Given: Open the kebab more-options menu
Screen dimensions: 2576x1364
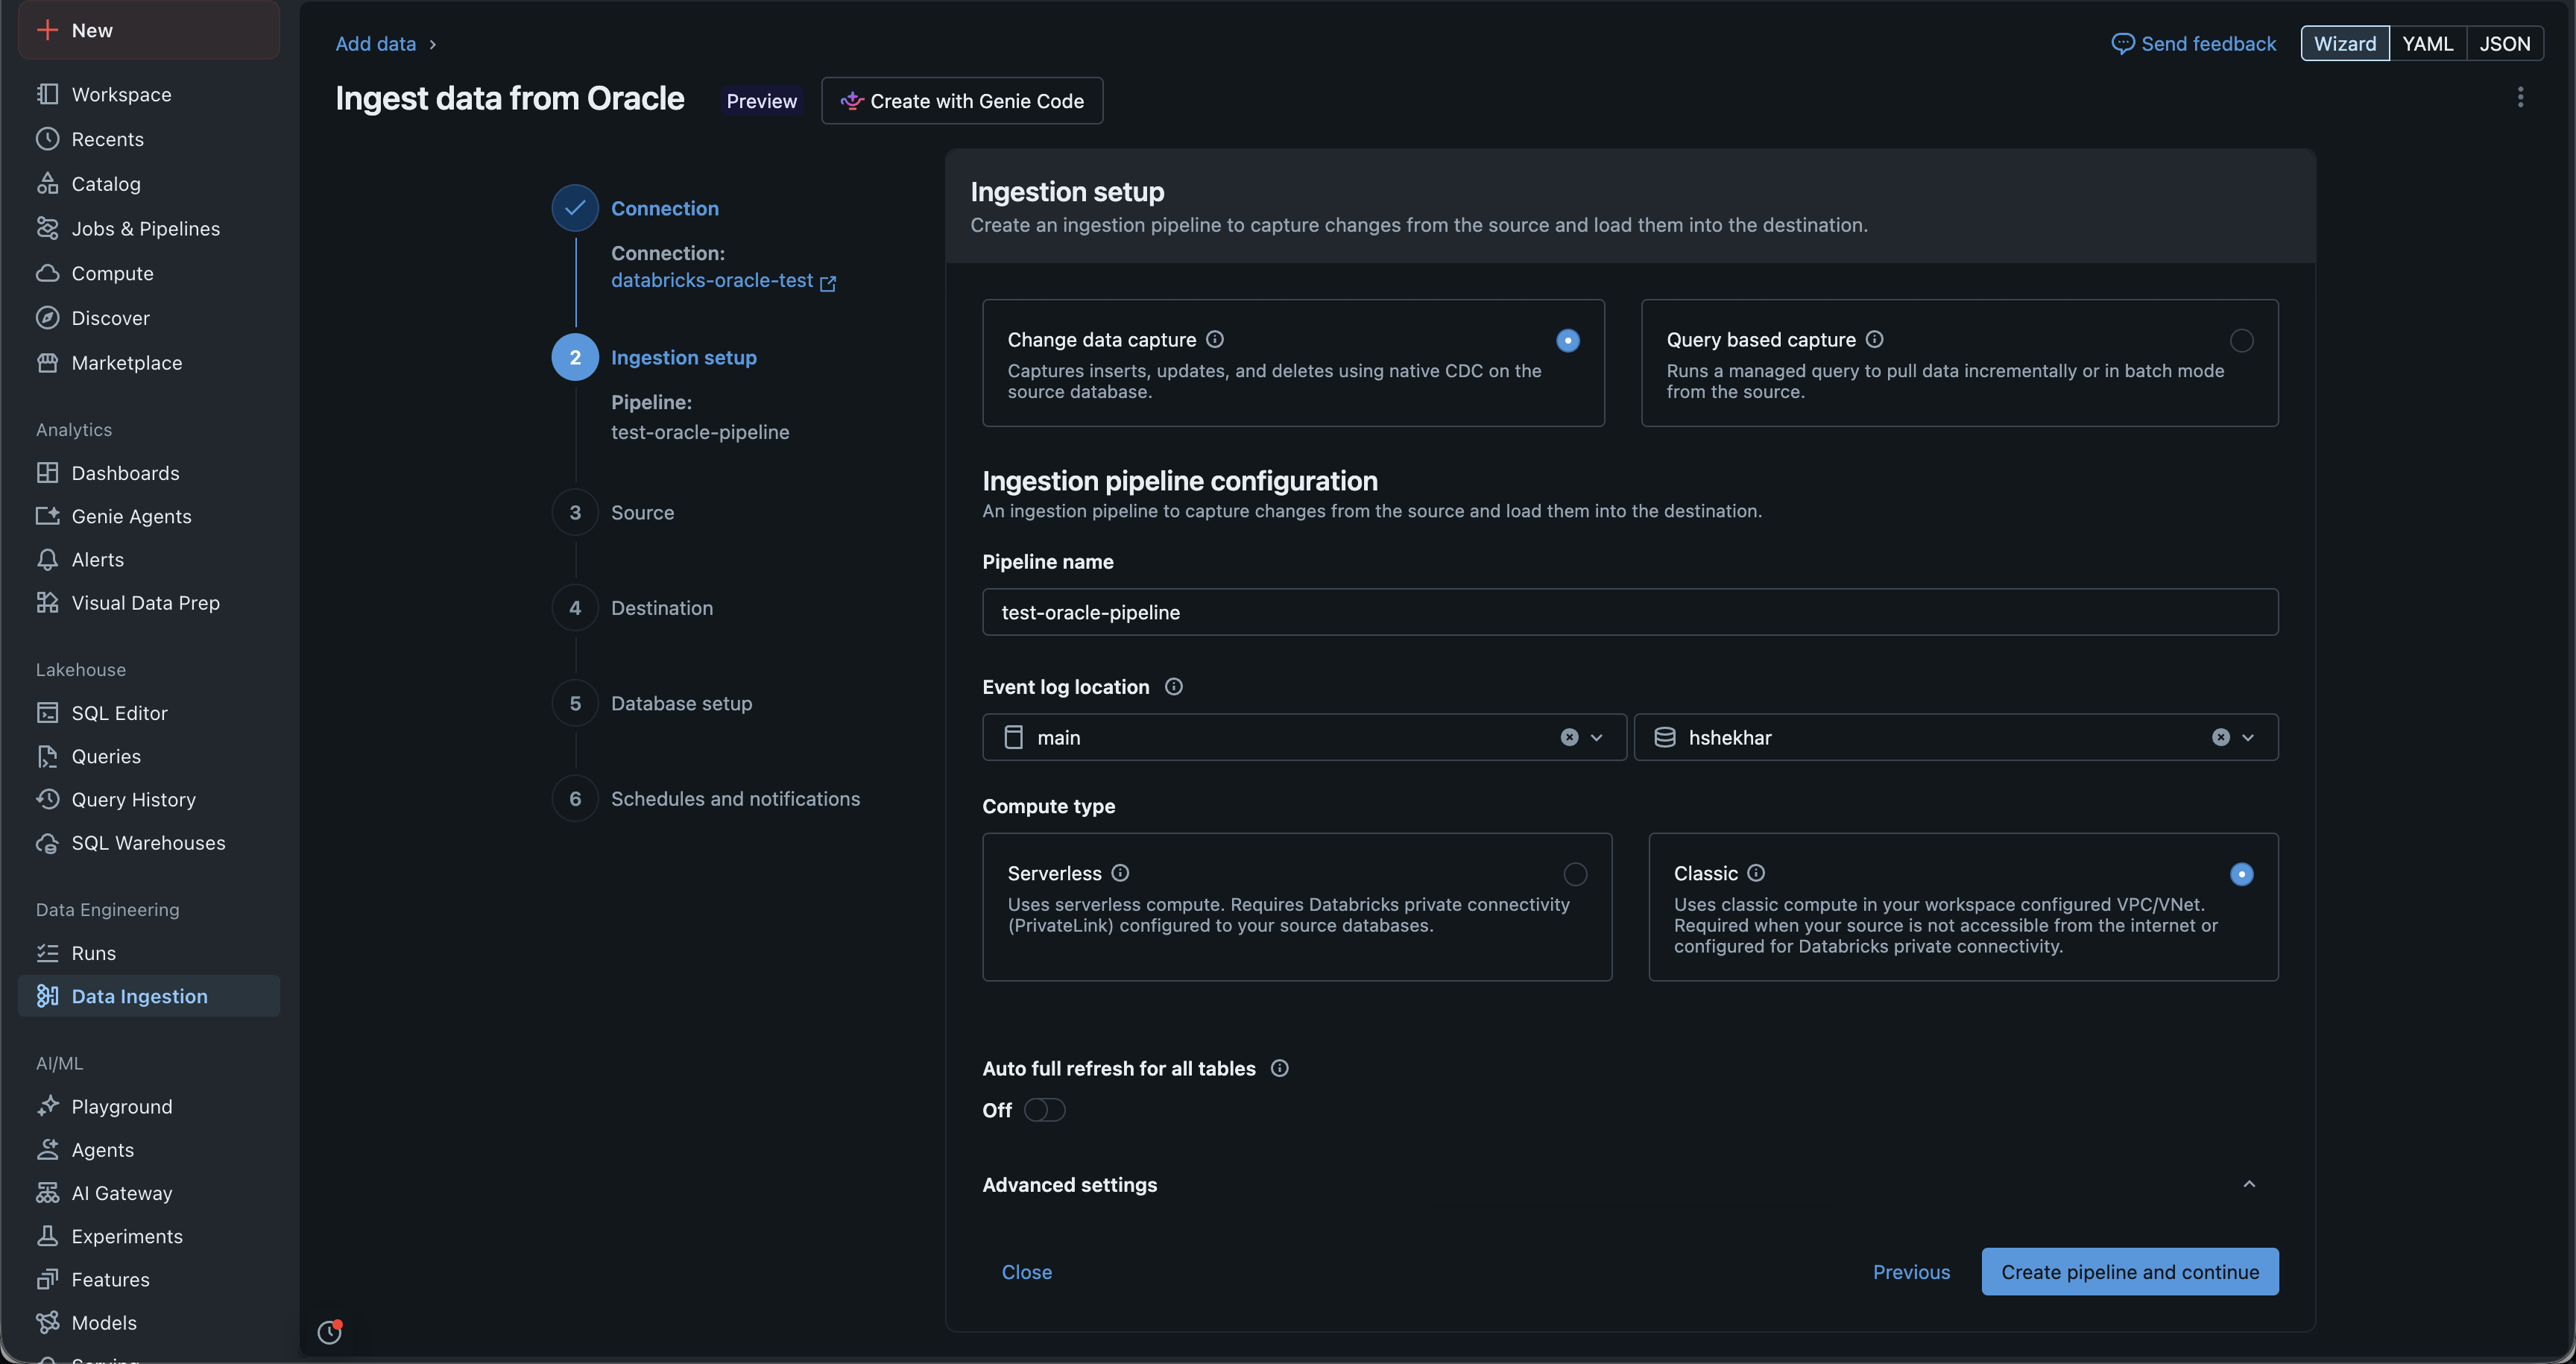Looking at the screenshot, I should coord(2520,97).
